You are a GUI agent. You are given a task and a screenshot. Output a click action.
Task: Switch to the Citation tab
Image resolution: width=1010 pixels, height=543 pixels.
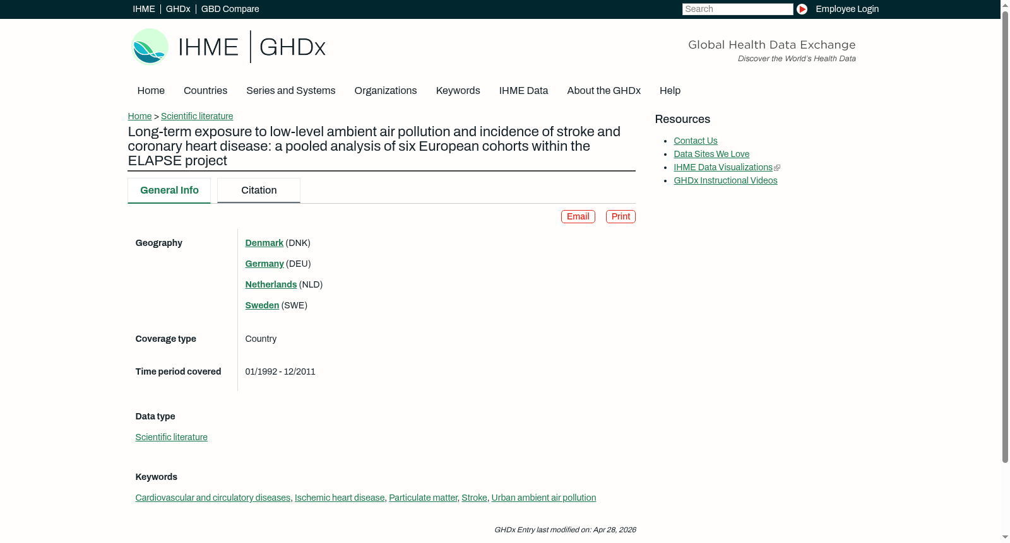coord(259,190)
